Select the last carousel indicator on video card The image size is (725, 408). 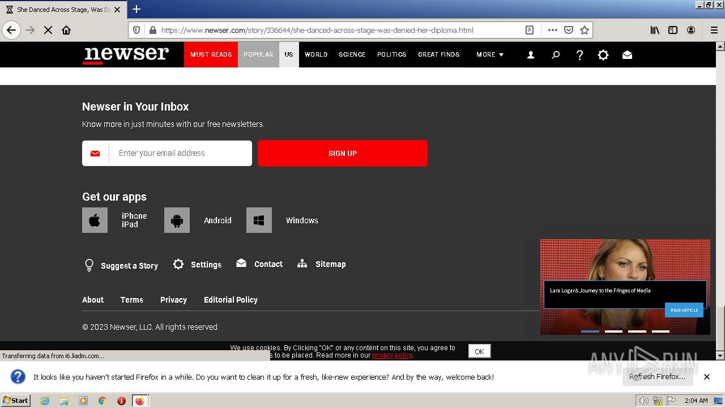tap(660, 331)
